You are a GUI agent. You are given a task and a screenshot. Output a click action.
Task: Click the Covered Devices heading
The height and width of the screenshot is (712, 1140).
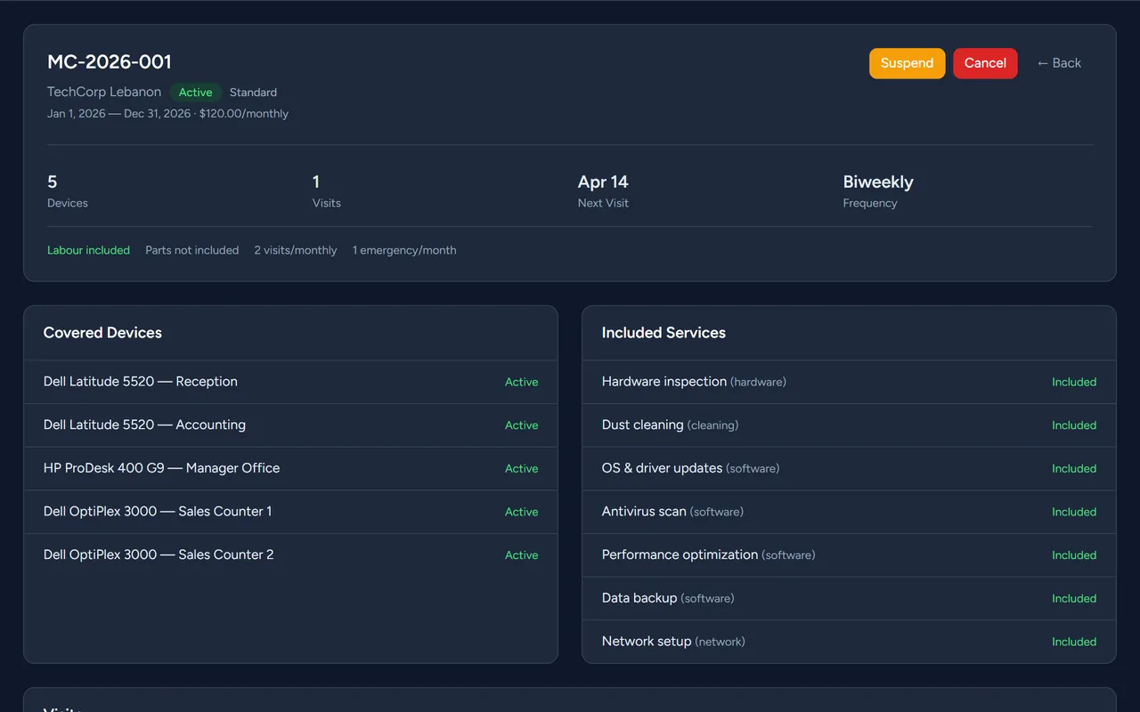(102, 333)
